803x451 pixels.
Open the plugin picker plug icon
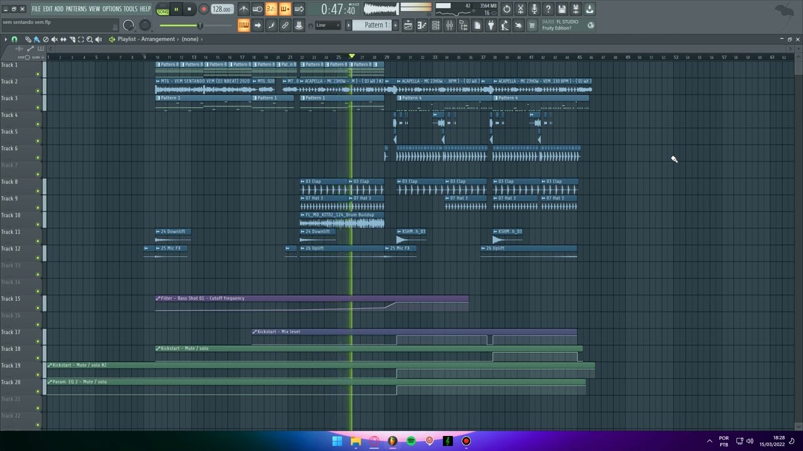[x=491, y=25]
